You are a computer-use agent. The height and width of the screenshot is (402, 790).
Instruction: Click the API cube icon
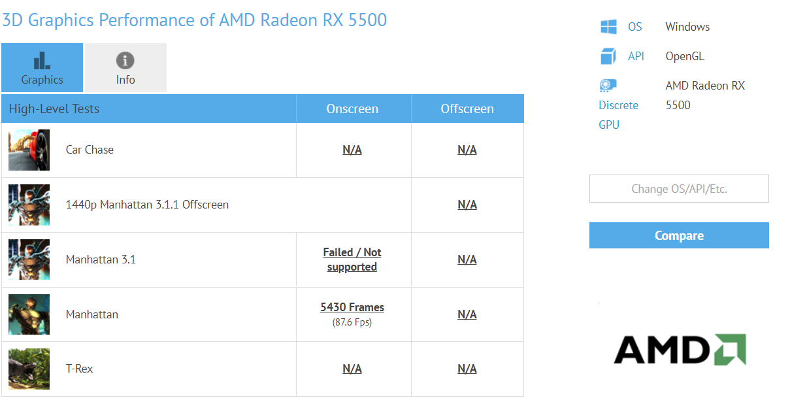[608, 56]
